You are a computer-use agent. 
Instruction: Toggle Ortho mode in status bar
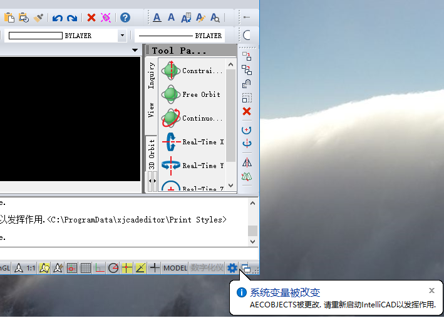coord(100,268)
